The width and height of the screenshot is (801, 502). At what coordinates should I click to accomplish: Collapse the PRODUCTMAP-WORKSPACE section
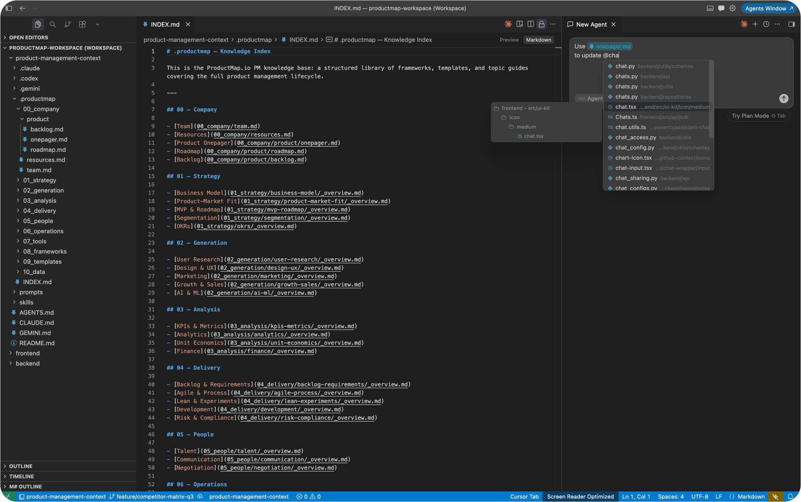[68, 48]
